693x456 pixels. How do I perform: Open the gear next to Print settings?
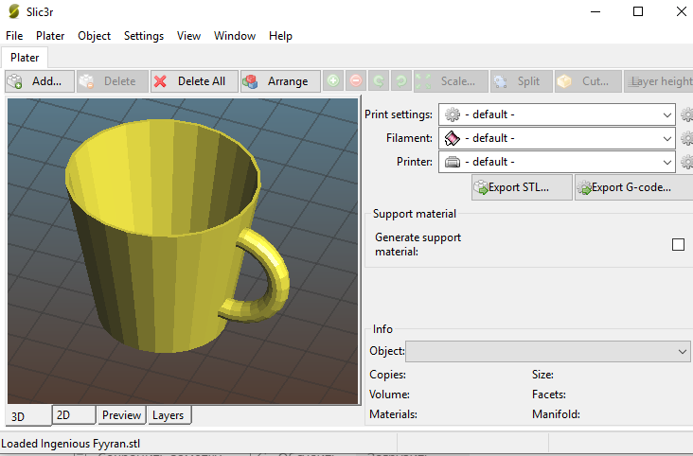click(686, 114)
